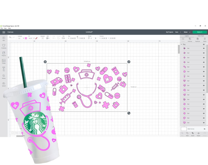This screenshot has height=165, width=208.
Task: Click the width stepper arrows
Action: tap(75, 38)
